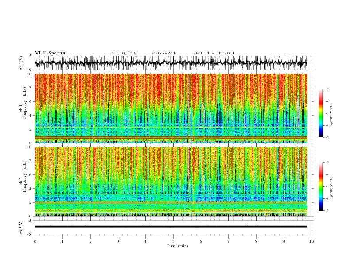Click tick label "5" on the Time axis
Viewport: 351px width, 271px height.
tap(173, 241)
